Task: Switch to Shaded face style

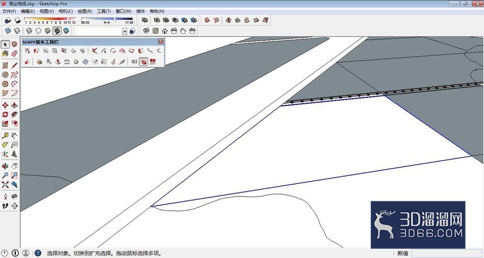Action: [47, 31]
